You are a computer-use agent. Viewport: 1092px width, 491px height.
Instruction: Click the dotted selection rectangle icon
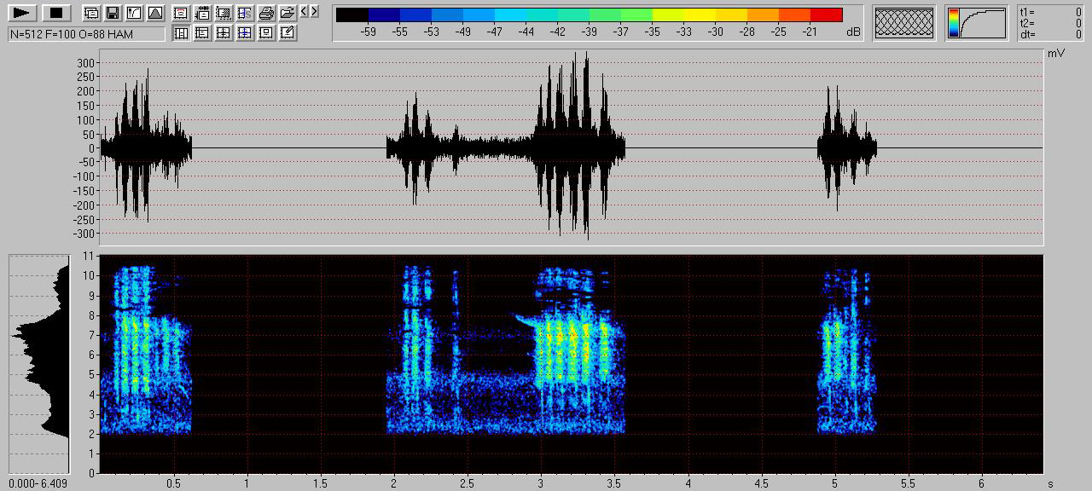tap(224, 13)
